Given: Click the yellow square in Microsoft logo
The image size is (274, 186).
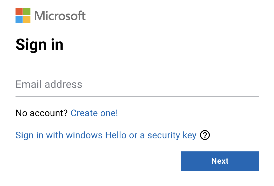Looking at the screenshot, I should point(27,20).
